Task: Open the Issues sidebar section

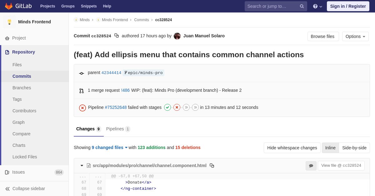Action: click(34, 172)
